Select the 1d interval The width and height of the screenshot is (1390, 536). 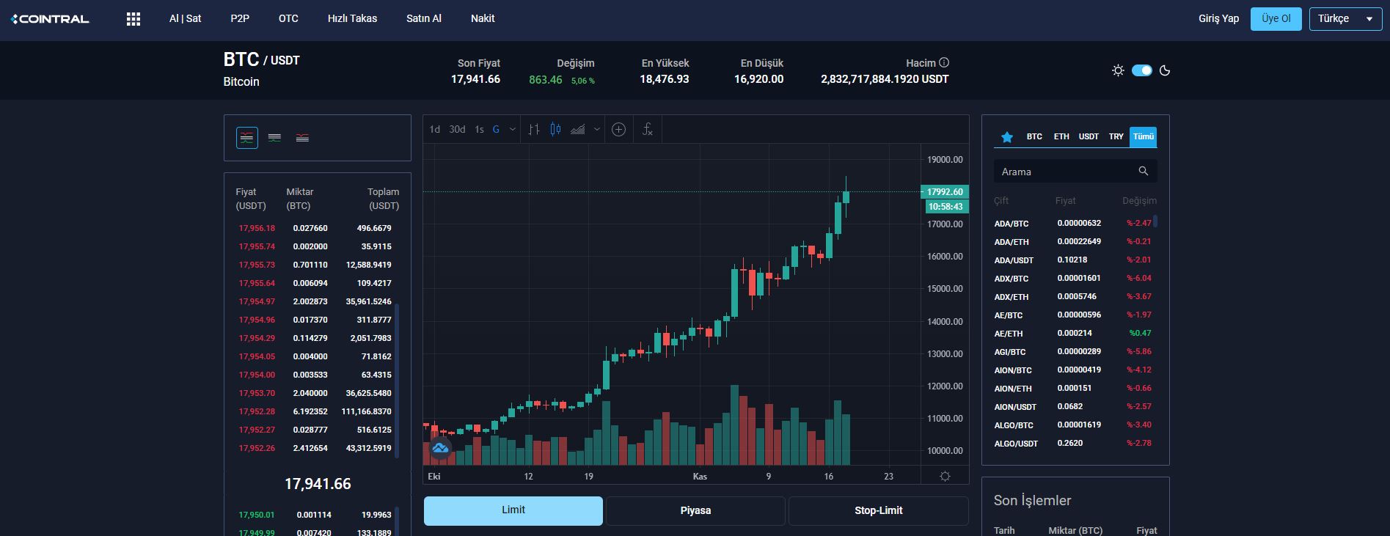point(435,129)
